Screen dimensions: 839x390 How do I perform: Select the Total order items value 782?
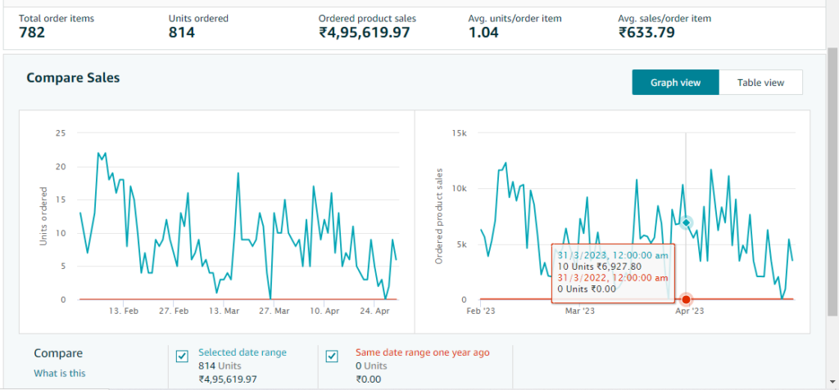[31, 33]
